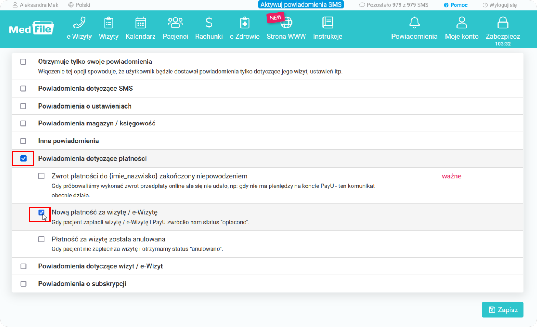This screenshot has width=537, height=327.
Task: Check Powiadomienia o ustawieniach checkbox
Action: (23, 106)
